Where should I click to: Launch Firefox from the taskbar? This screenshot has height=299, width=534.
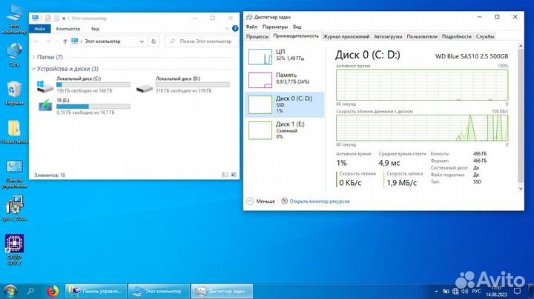point(53,291)
